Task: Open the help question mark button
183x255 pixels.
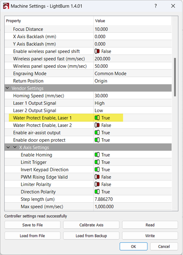Action: tap(156, 6)
